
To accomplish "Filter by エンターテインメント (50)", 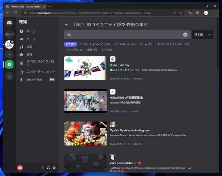I will (95, 44).
